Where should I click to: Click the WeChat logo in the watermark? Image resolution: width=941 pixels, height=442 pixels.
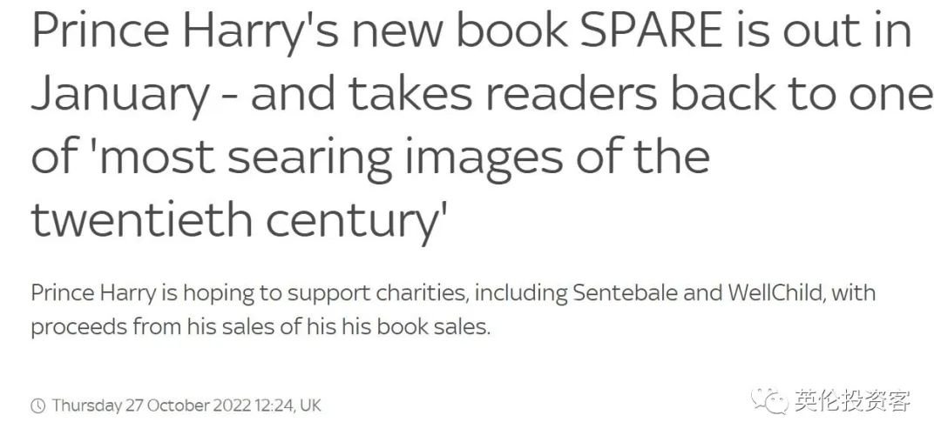tap(770, 401)
